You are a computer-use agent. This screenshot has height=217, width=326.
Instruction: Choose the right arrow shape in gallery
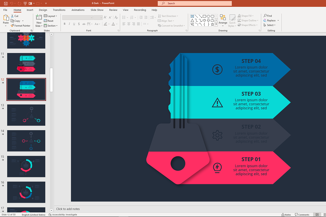point(204,20)
